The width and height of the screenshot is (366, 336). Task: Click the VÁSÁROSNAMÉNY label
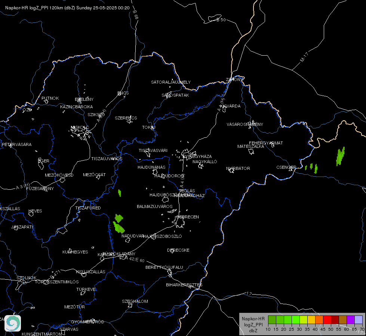(245, 124)
